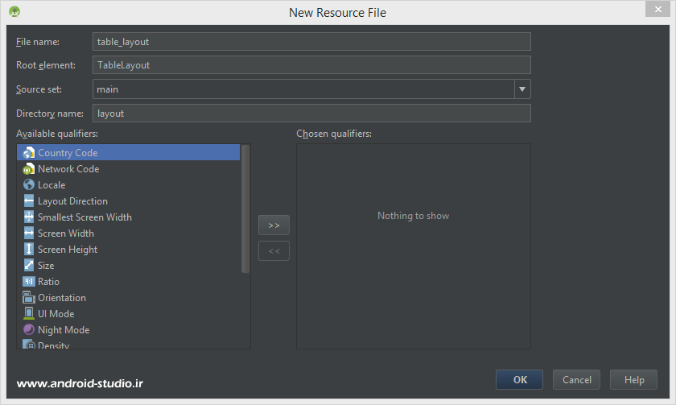Select the Ratio text row
This screenshot has height=405, width=676.
[49, 282]
